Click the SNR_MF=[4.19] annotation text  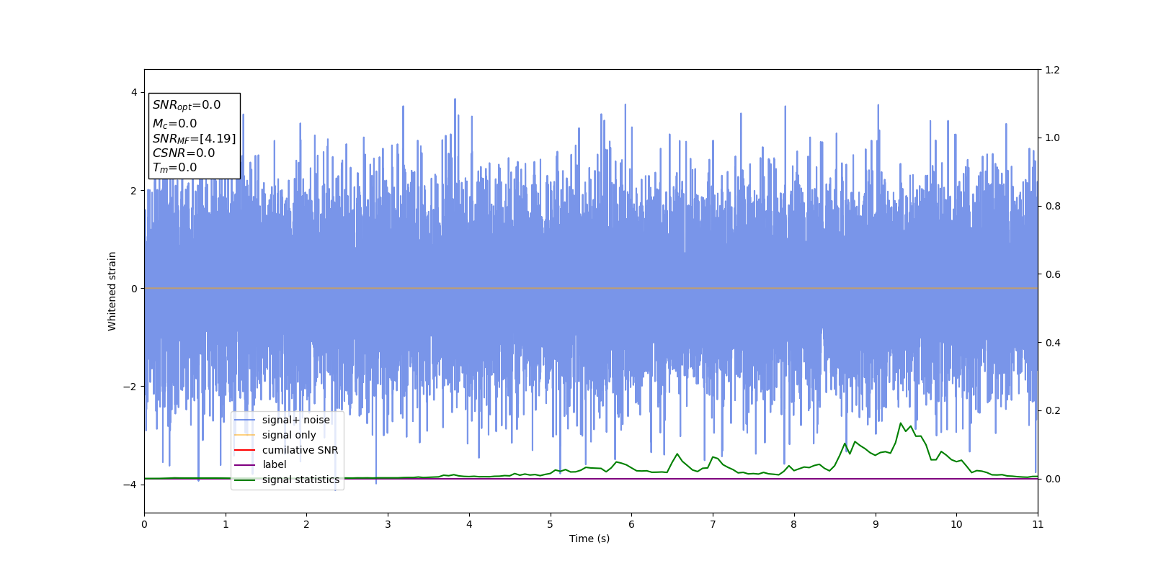[x=194, y=139]
